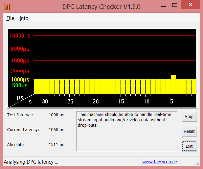Click the 8000µs axis label
The height and width of the screenshot is (169, 203).
[20, 49]
